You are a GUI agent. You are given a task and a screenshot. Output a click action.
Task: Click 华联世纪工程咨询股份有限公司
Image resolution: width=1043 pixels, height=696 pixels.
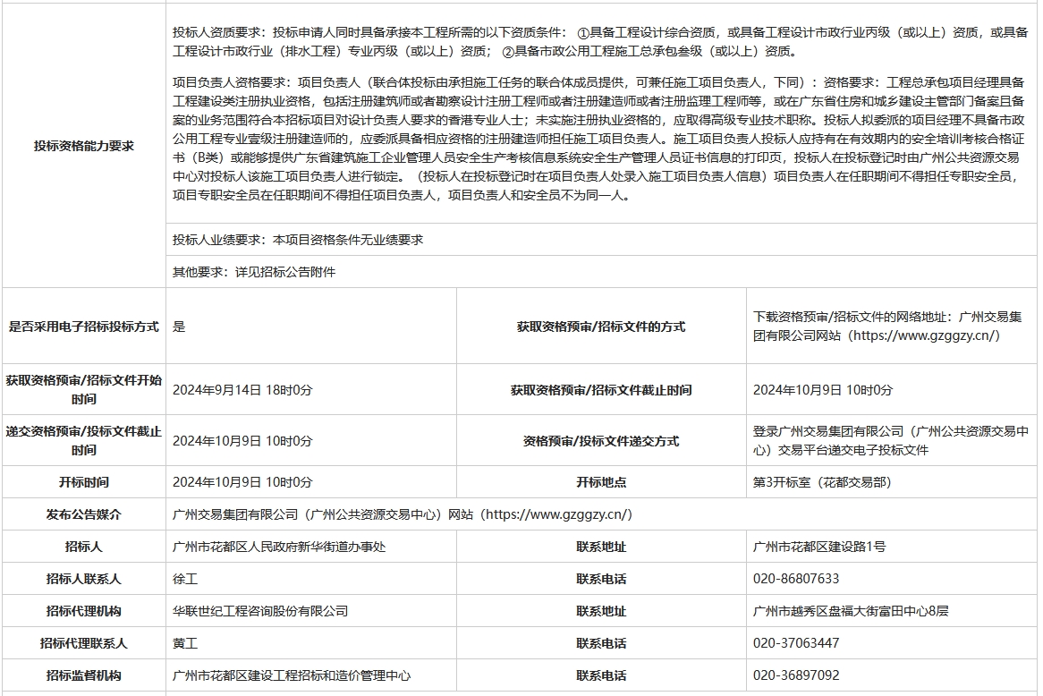260,611
